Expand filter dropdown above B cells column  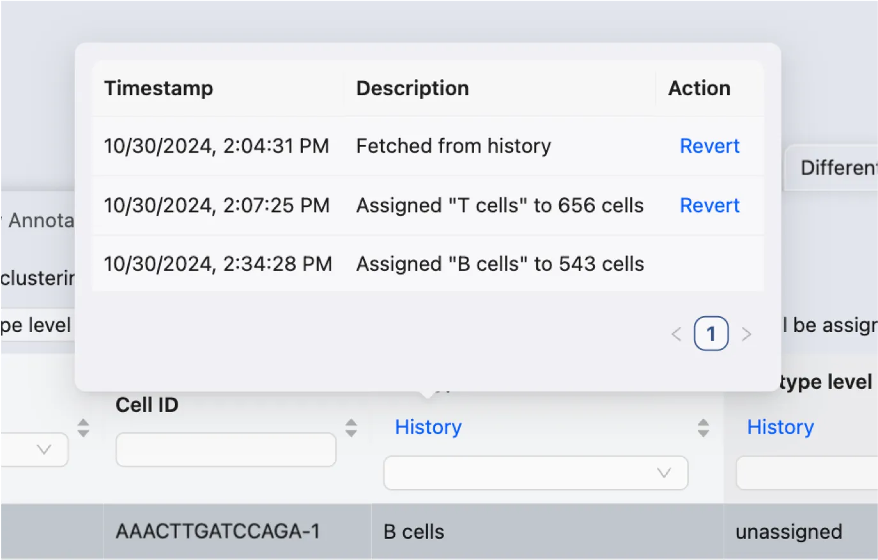pos(535,473)
